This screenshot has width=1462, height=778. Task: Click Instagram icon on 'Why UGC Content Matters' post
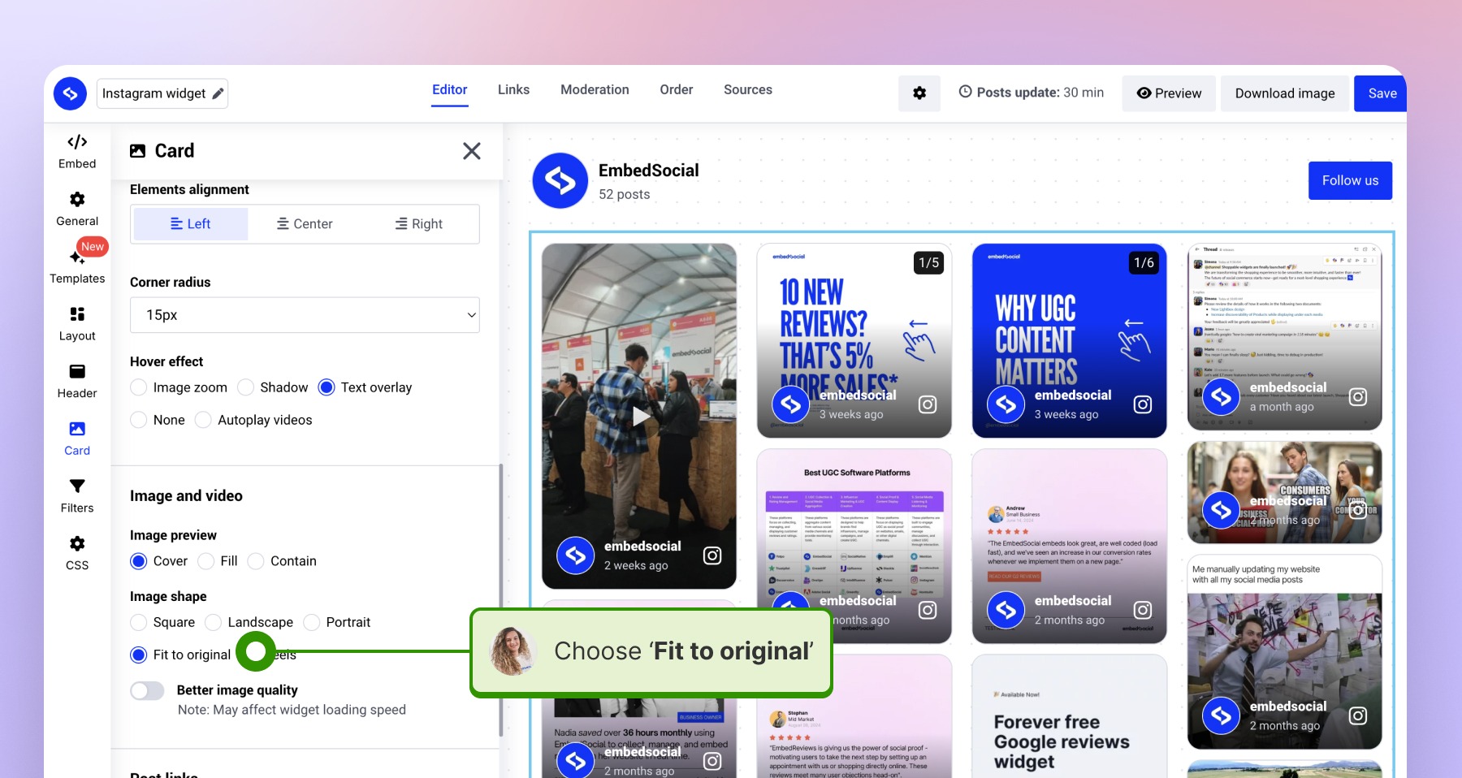coord(1143,404)
